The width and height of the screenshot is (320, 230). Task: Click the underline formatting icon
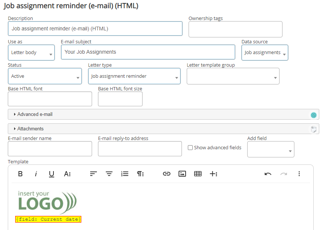click(52, 174)
